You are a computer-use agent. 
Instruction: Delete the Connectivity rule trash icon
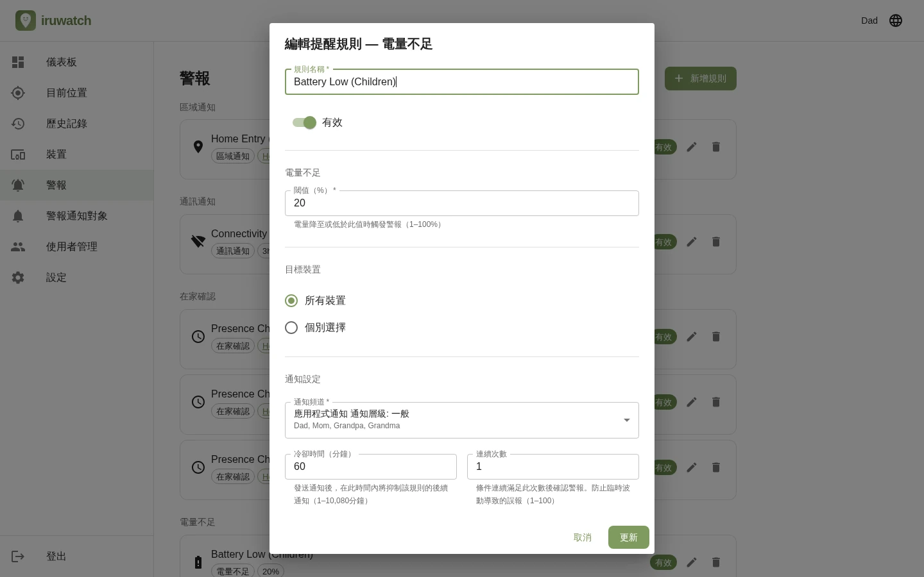pos(716,242)
